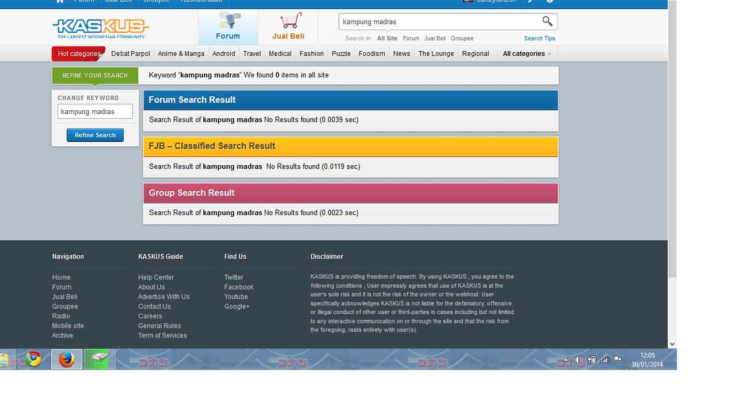Set search scope to Groupee

[462, 38]
